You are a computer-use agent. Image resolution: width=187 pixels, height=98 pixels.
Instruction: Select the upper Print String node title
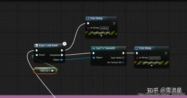(x=96, y=18)
